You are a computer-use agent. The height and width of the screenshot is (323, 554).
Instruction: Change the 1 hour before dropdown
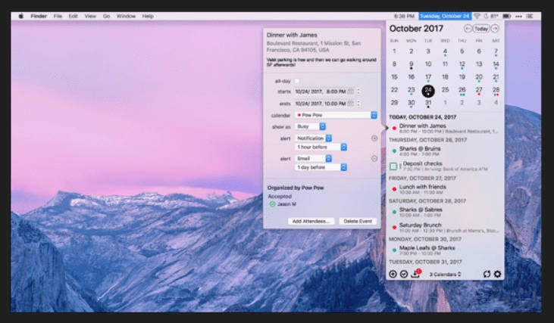321,147
